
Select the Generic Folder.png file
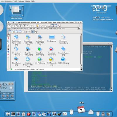(x=63, y=51)
